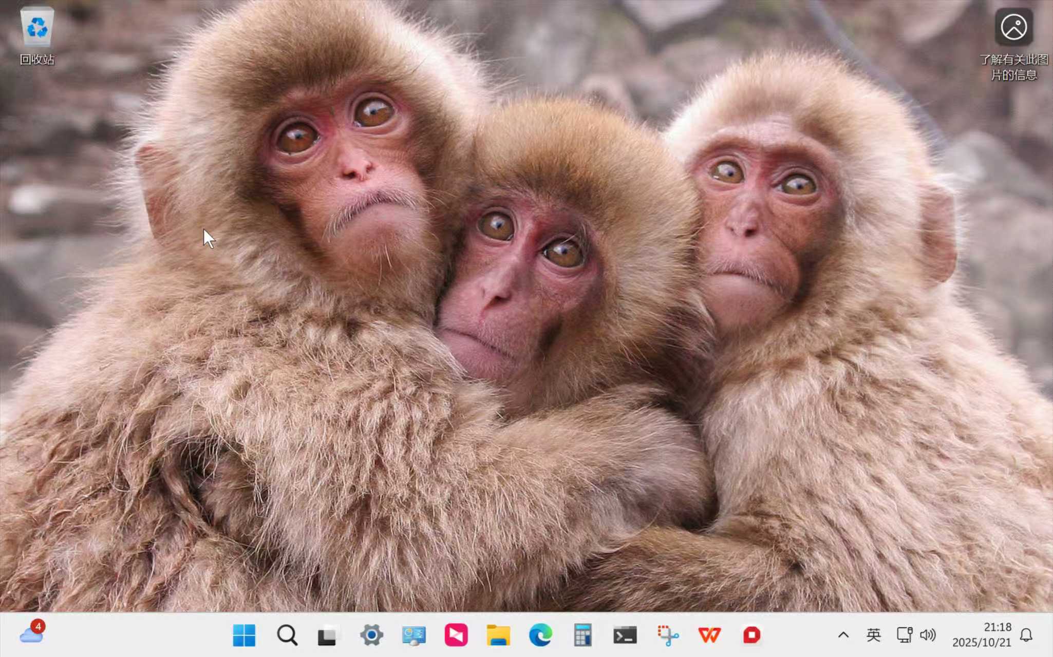Image resolution: width=1053 pixels, height=657 pixels.
Task: Open Task View in the taskbar
Action: [x=329, y=635]
